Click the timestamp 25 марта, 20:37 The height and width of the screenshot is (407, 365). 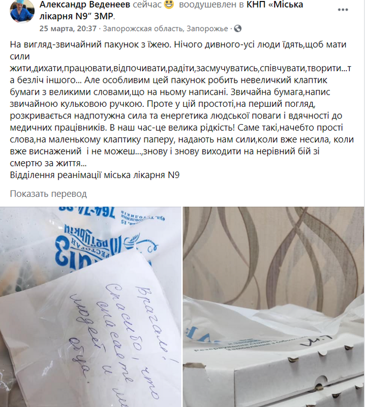(68, 28)
